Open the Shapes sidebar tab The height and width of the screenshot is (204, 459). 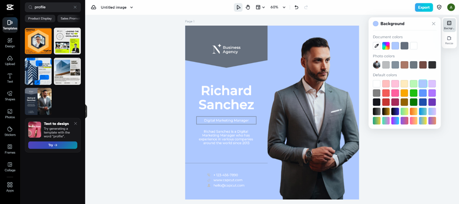coord(10,96)
